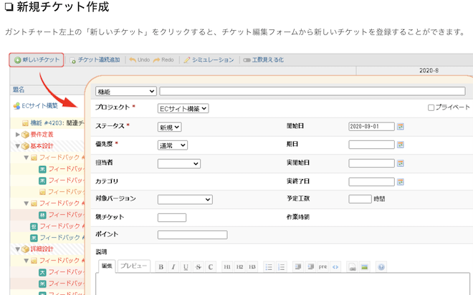Image resolution: width=473 pixels, height=295 pixels.
Task: Apply italic with the I icon
Action: click(173, 267)
